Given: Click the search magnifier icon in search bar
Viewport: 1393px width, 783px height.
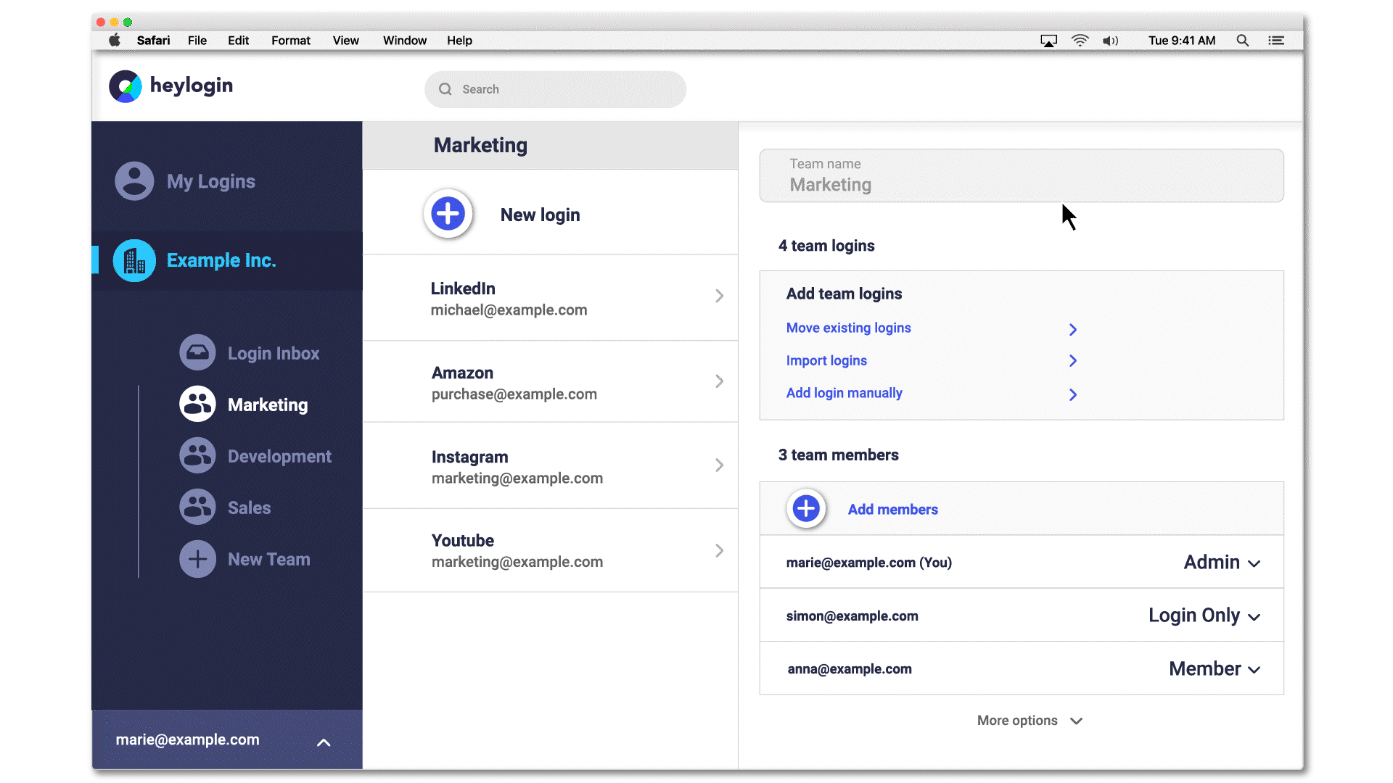Looking at the screenshot, I should [445, 89].
